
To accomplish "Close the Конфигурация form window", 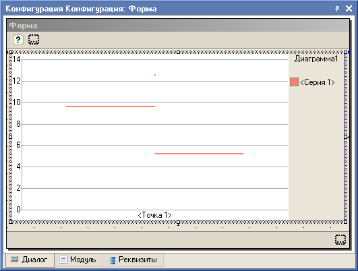I will 349,9.
